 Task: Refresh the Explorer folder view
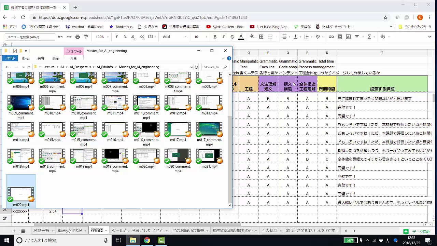coord(196,67)
